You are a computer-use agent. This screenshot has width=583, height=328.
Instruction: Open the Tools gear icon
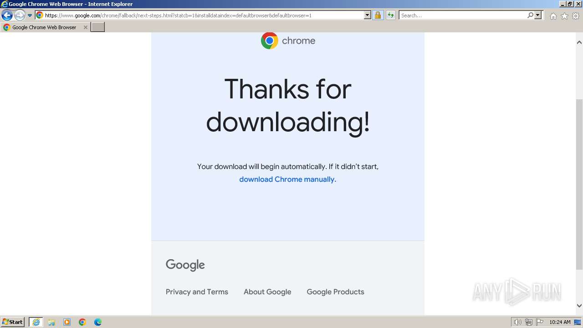click(x=576, y=16)
